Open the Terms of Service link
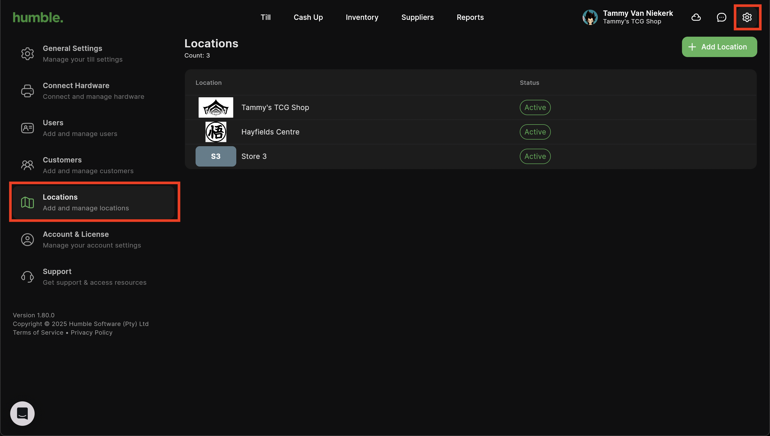This screenshot has height=436, width=770. tap(38, 332)
